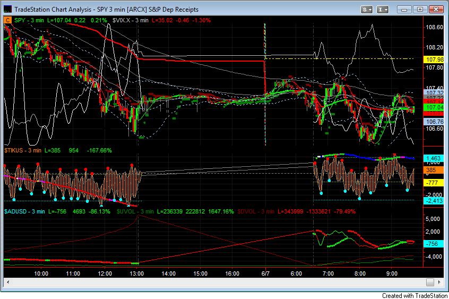Click the green 107.04 last price marker
This screenshot has height=299, width=449.
click(434, 107)
